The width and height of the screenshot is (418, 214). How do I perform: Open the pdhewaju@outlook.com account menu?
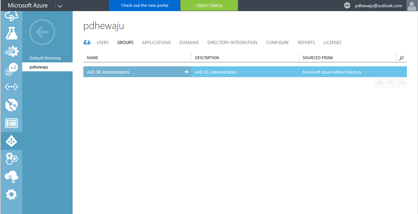[378, 6]
